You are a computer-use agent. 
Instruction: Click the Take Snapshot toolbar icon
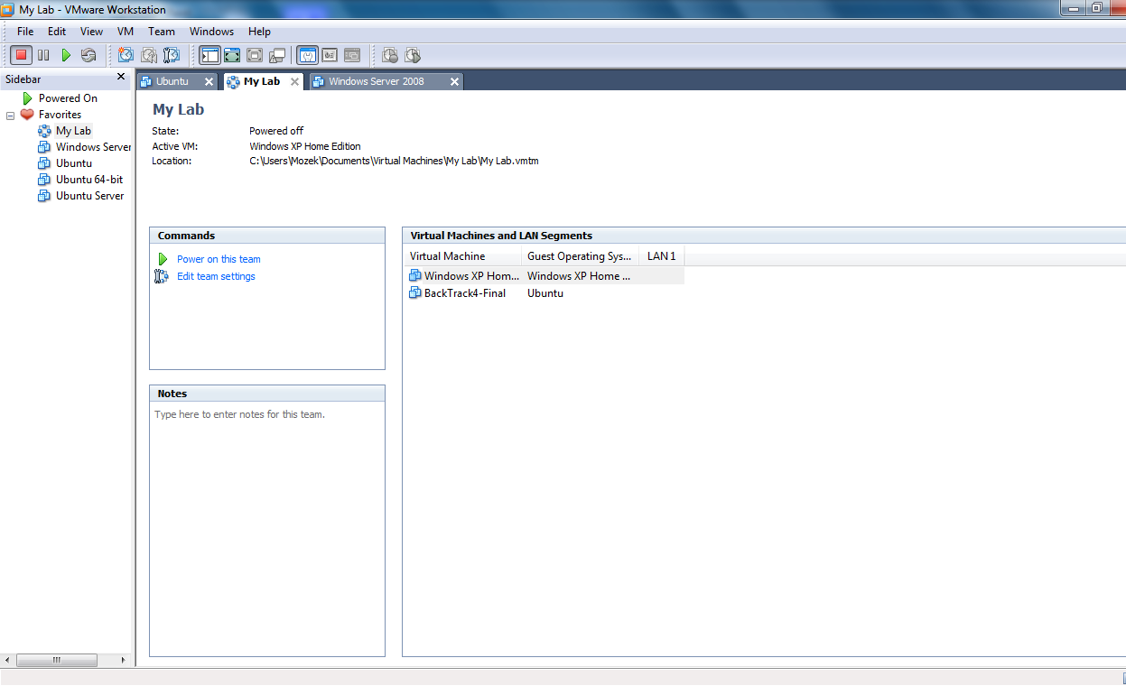point(126,55)
